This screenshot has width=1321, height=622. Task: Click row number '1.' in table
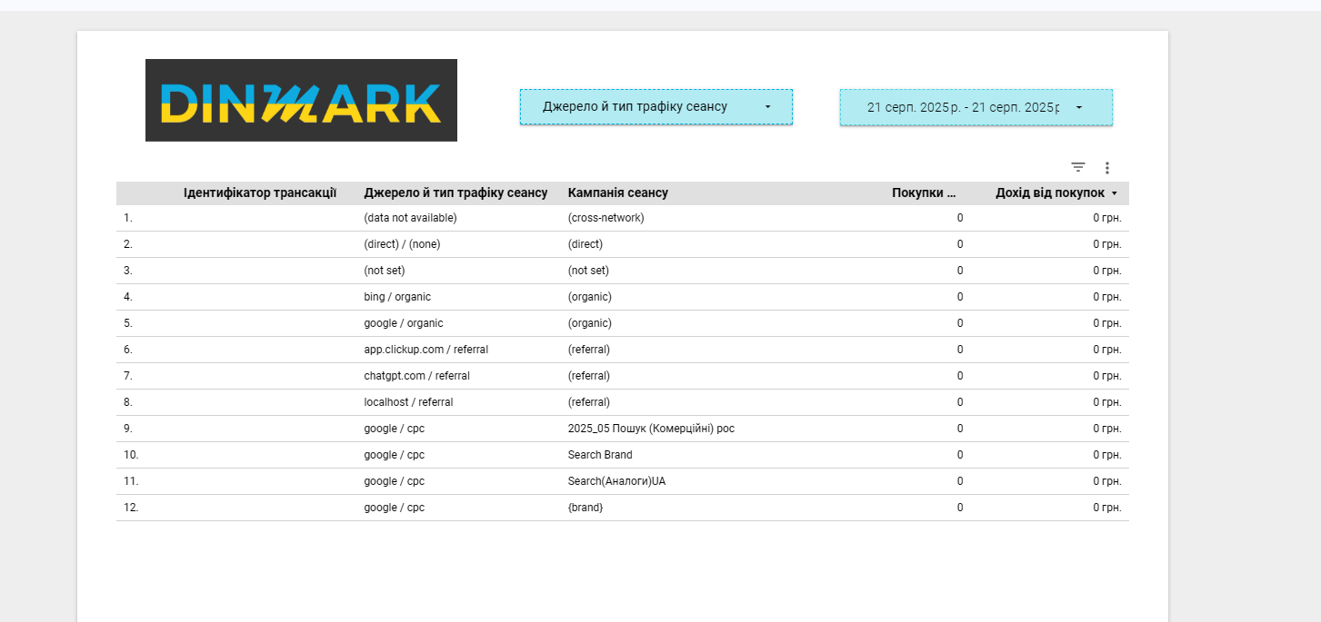(128, 218)
